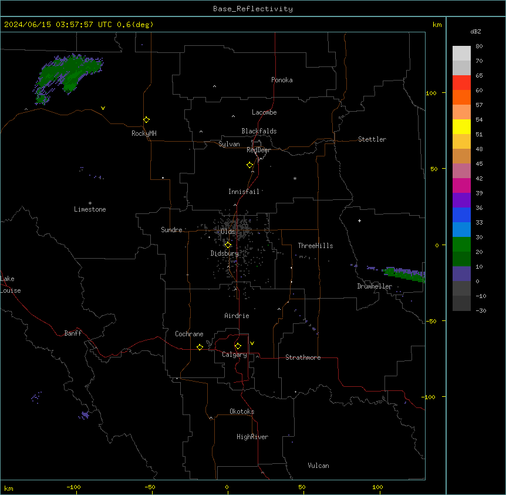Click the Ponoka city label
The width and height of the screenshot is (506, 495).
pos(282,80)
